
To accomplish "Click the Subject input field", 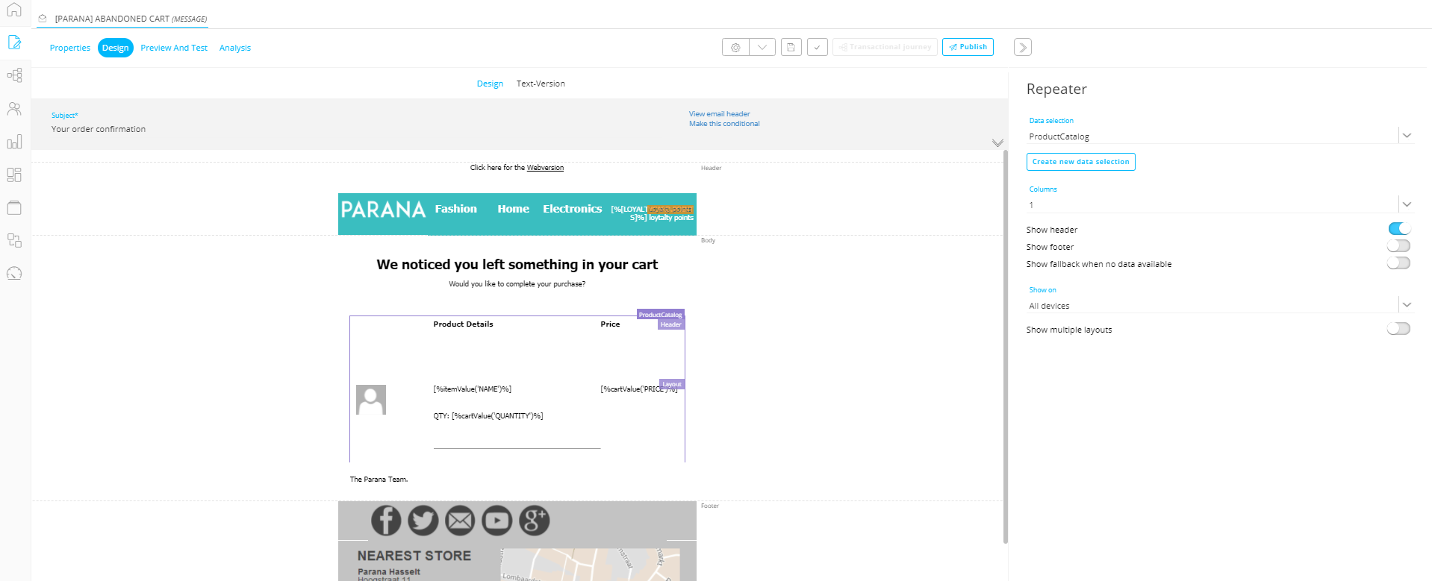I will point(299,129).
